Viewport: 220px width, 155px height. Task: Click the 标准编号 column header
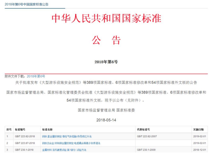20,129
